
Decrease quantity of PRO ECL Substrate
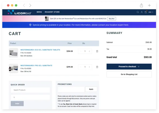81,67
